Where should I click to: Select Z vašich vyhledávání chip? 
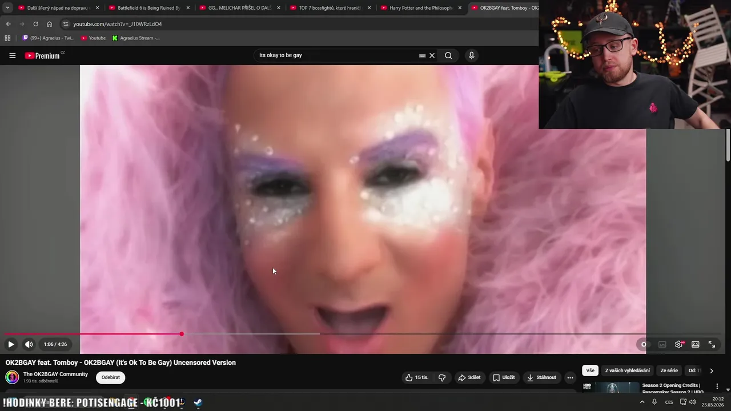[628, 370]
